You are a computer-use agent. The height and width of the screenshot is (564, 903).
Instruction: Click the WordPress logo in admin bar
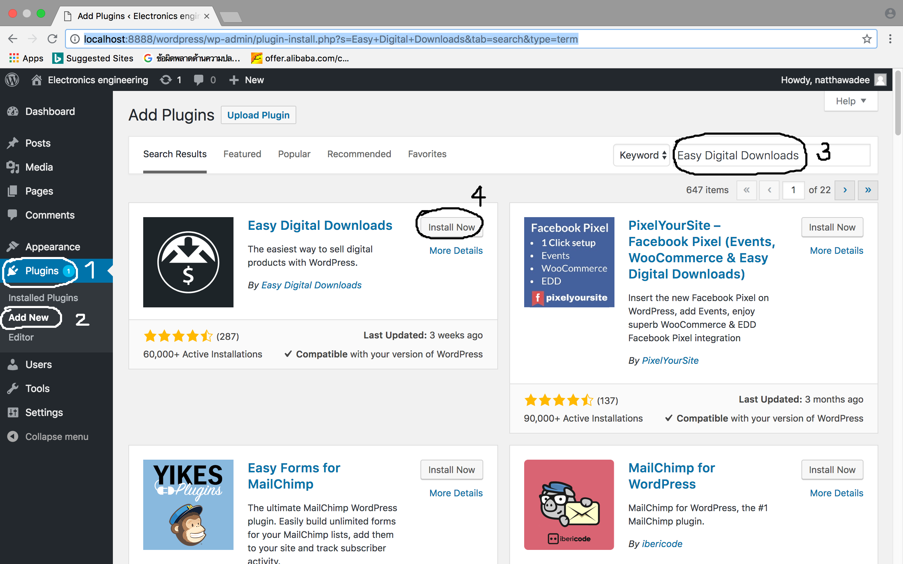[x=12, y=80]
